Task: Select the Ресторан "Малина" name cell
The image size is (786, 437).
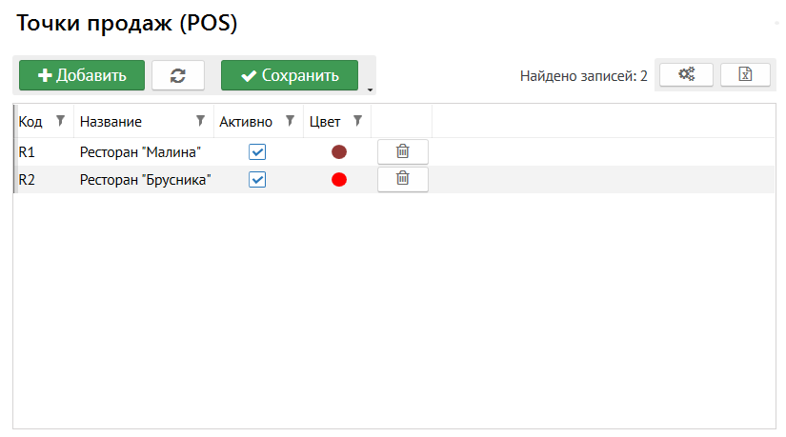Action: point(140,151)
